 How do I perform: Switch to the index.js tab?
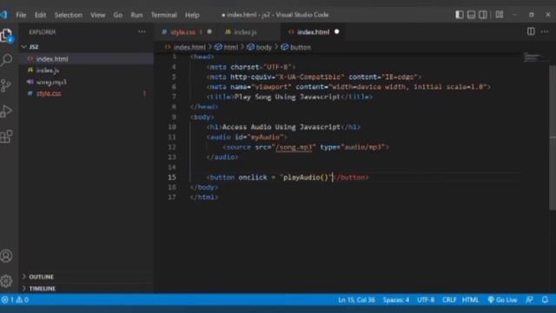click(245, 32)
